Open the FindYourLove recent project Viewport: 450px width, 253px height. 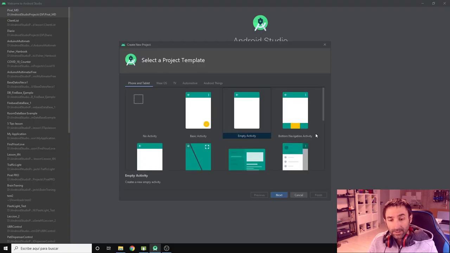point(34,146)
